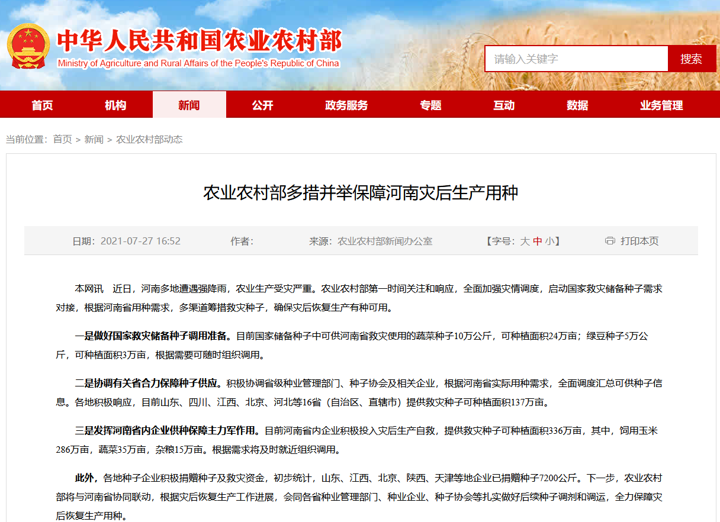Open the 业务管理 navigation tab
Viewport: 720px width, 522px height.
tap(661, 105)
